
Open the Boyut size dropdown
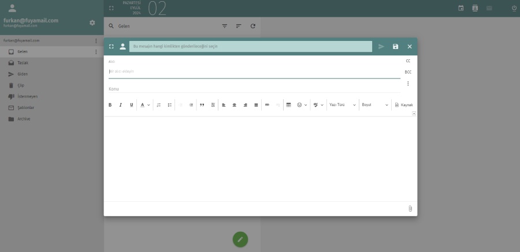[x=375, y=105]
